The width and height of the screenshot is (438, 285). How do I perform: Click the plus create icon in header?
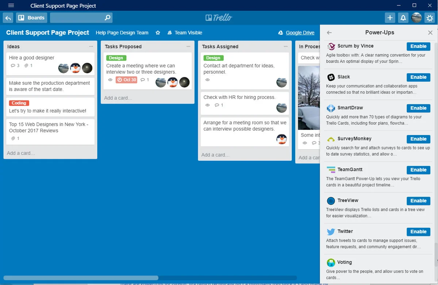point(390,18)
